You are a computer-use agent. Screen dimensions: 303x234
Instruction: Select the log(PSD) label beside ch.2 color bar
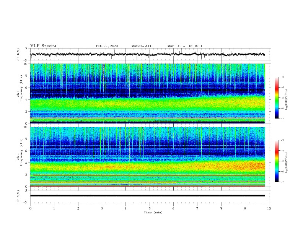(x=287, y=162)
